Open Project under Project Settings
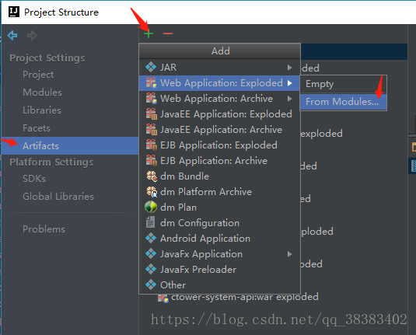The height and width of the screenshot is (335, 416). pos(38,75)
